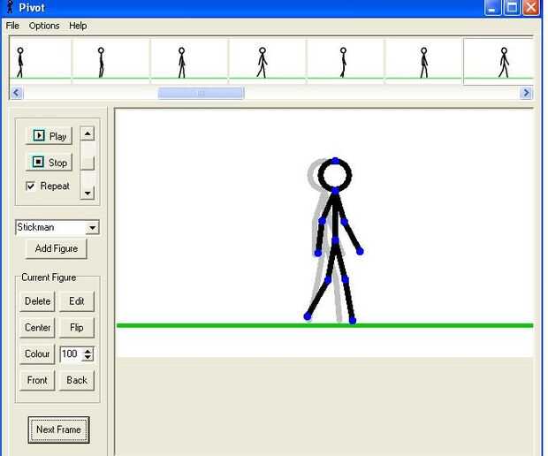The height and width of the screenshot is (456, 548).
Task: Minimize the Pivot window
Action: click(x=492, y=8)
